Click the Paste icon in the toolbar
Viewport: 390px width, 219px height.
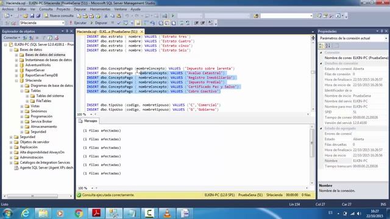click(x=119, y=16)
